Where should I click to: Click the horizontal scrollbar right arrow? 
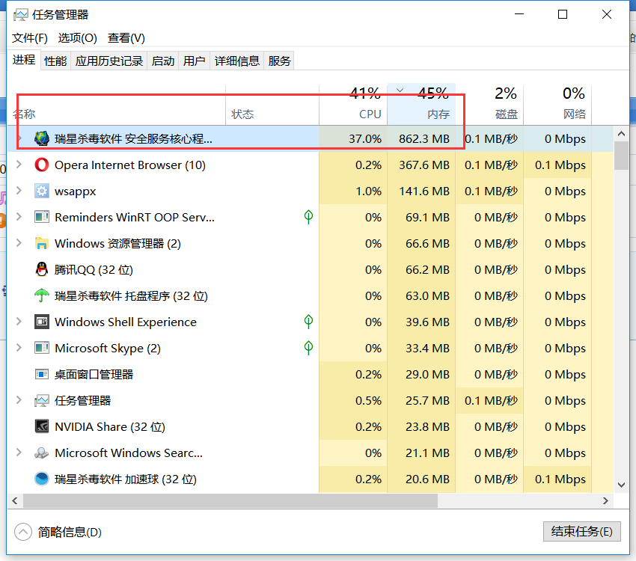point(605,501)
